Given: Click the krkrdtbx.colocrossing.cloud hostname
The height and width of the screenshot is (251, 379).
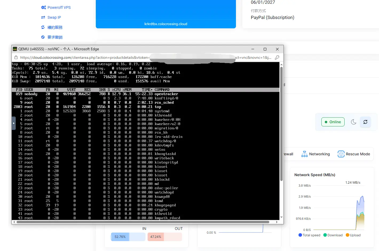Looking at the screenshot, I should coord(166,24).
